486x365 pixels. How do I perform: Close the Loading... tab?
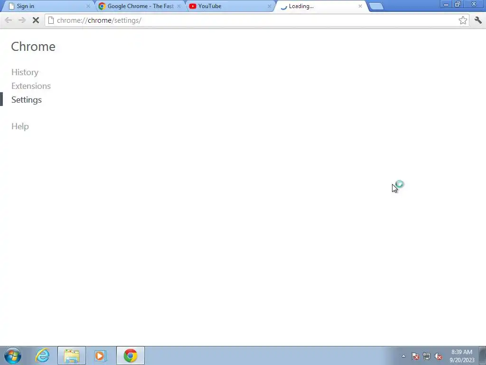[360, 6]
